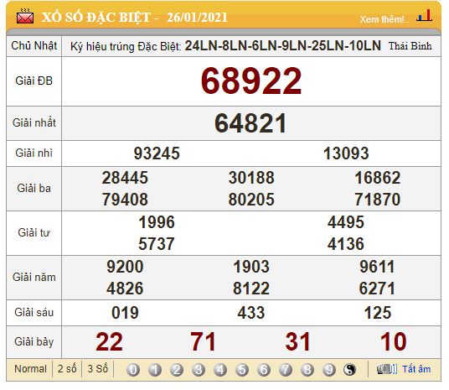Toggle sound with Tắt âm
Image resolution: width=449 pixels, height=390 pixels.
click(416, 369)
